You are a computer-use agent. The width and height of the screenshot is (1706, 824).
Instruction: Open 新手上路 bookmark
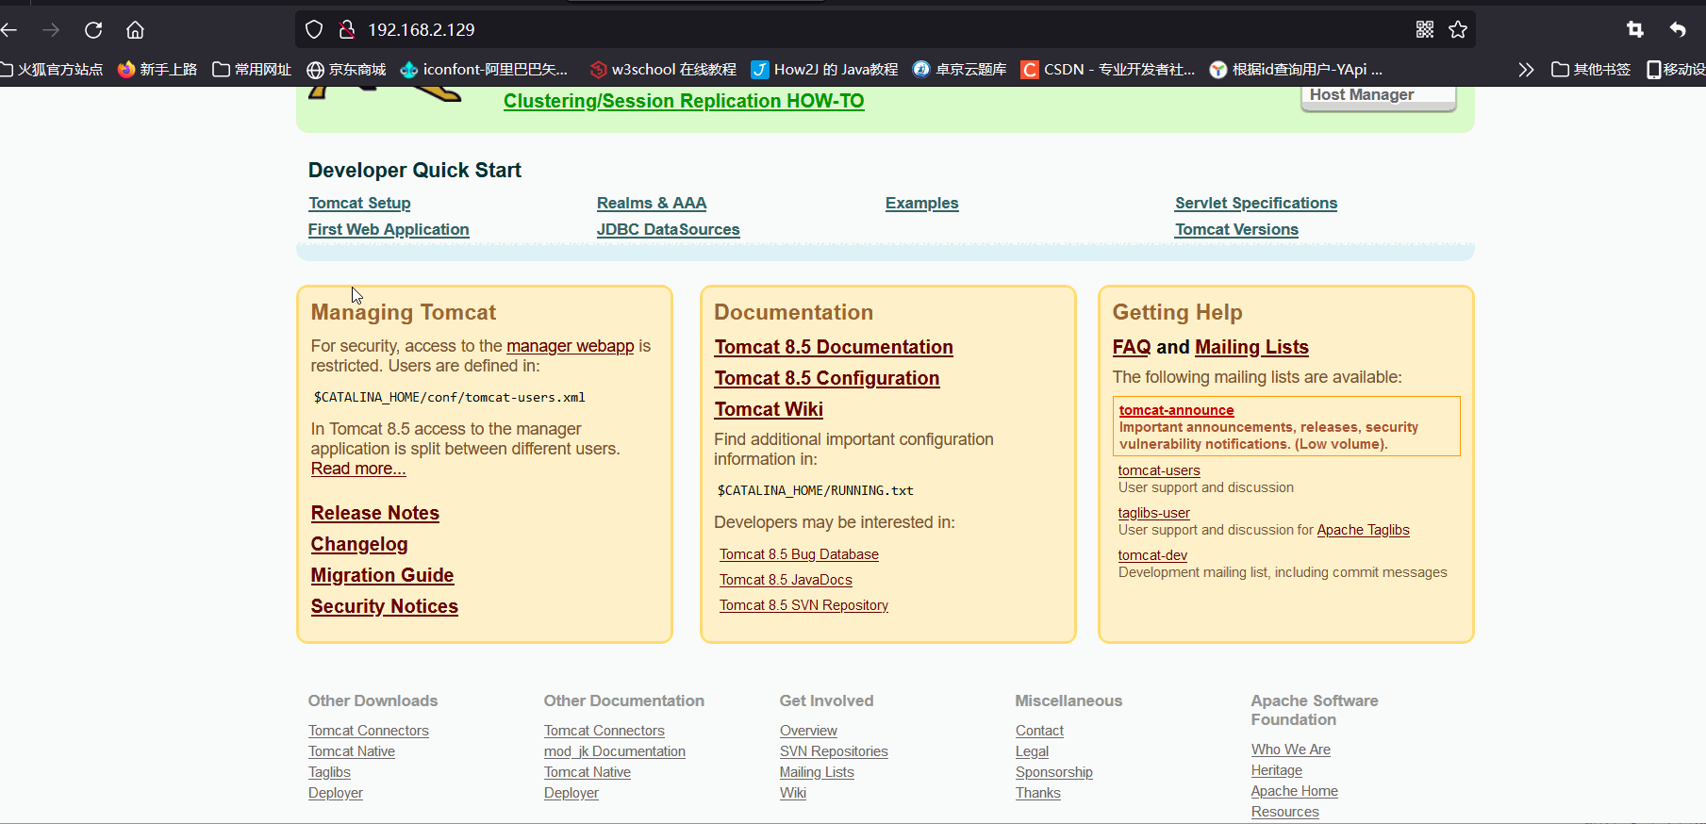(x=157, y=70)
